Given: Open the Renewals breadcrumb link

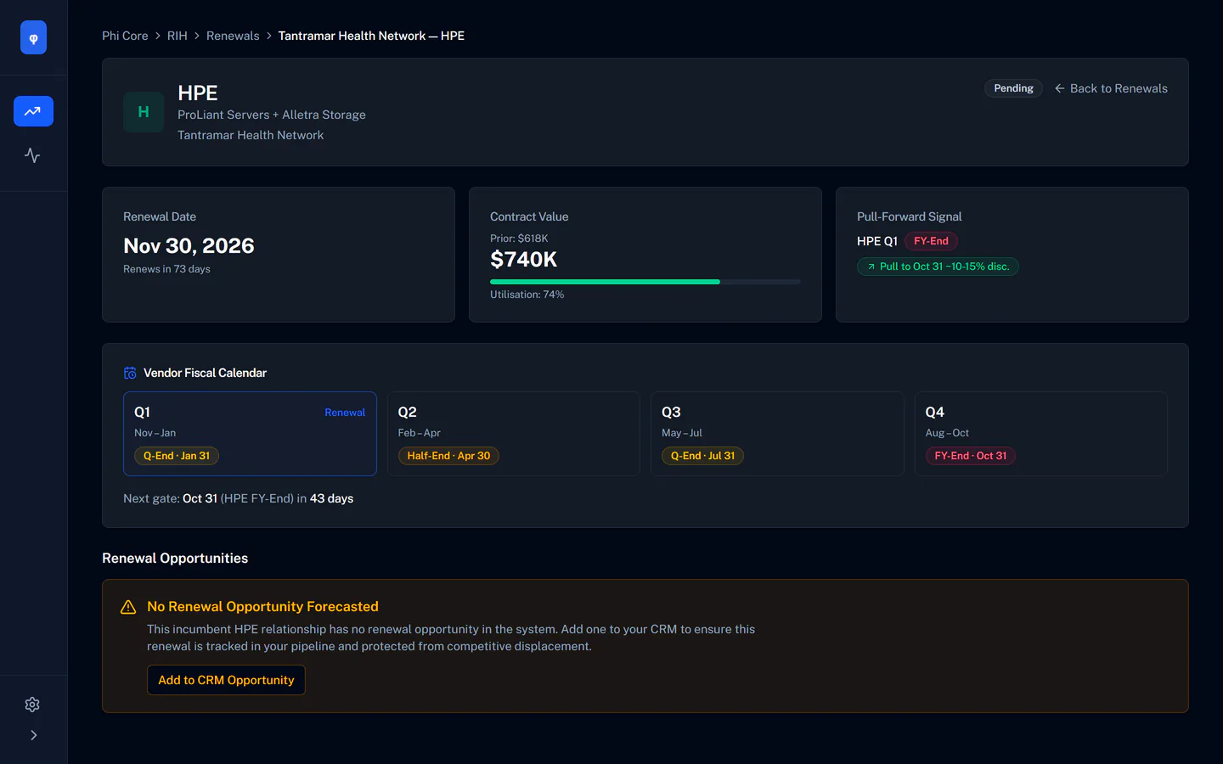Looking at the screenshot, I should [233, 36].
